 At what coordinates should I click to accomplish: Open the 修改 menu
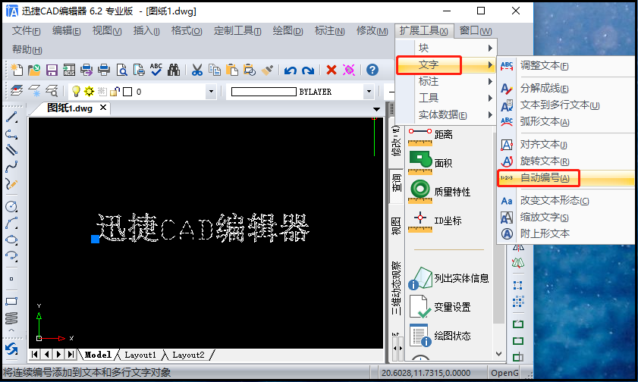[372, 31]
